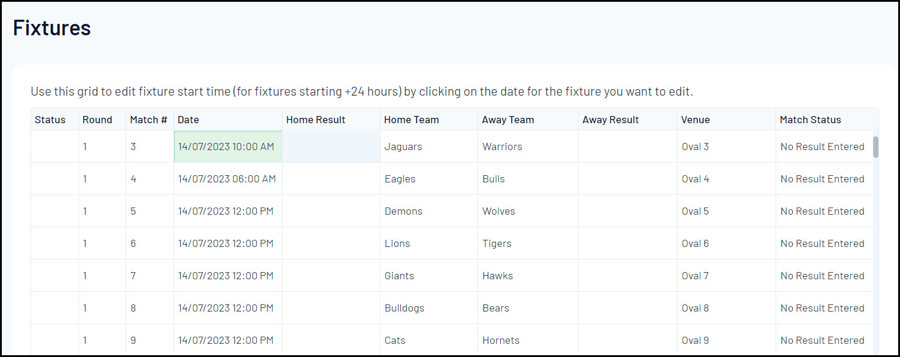The width and height of the screenshot is (900, 357).
Task: Click the Home Result column header
Action: point(316,120)
